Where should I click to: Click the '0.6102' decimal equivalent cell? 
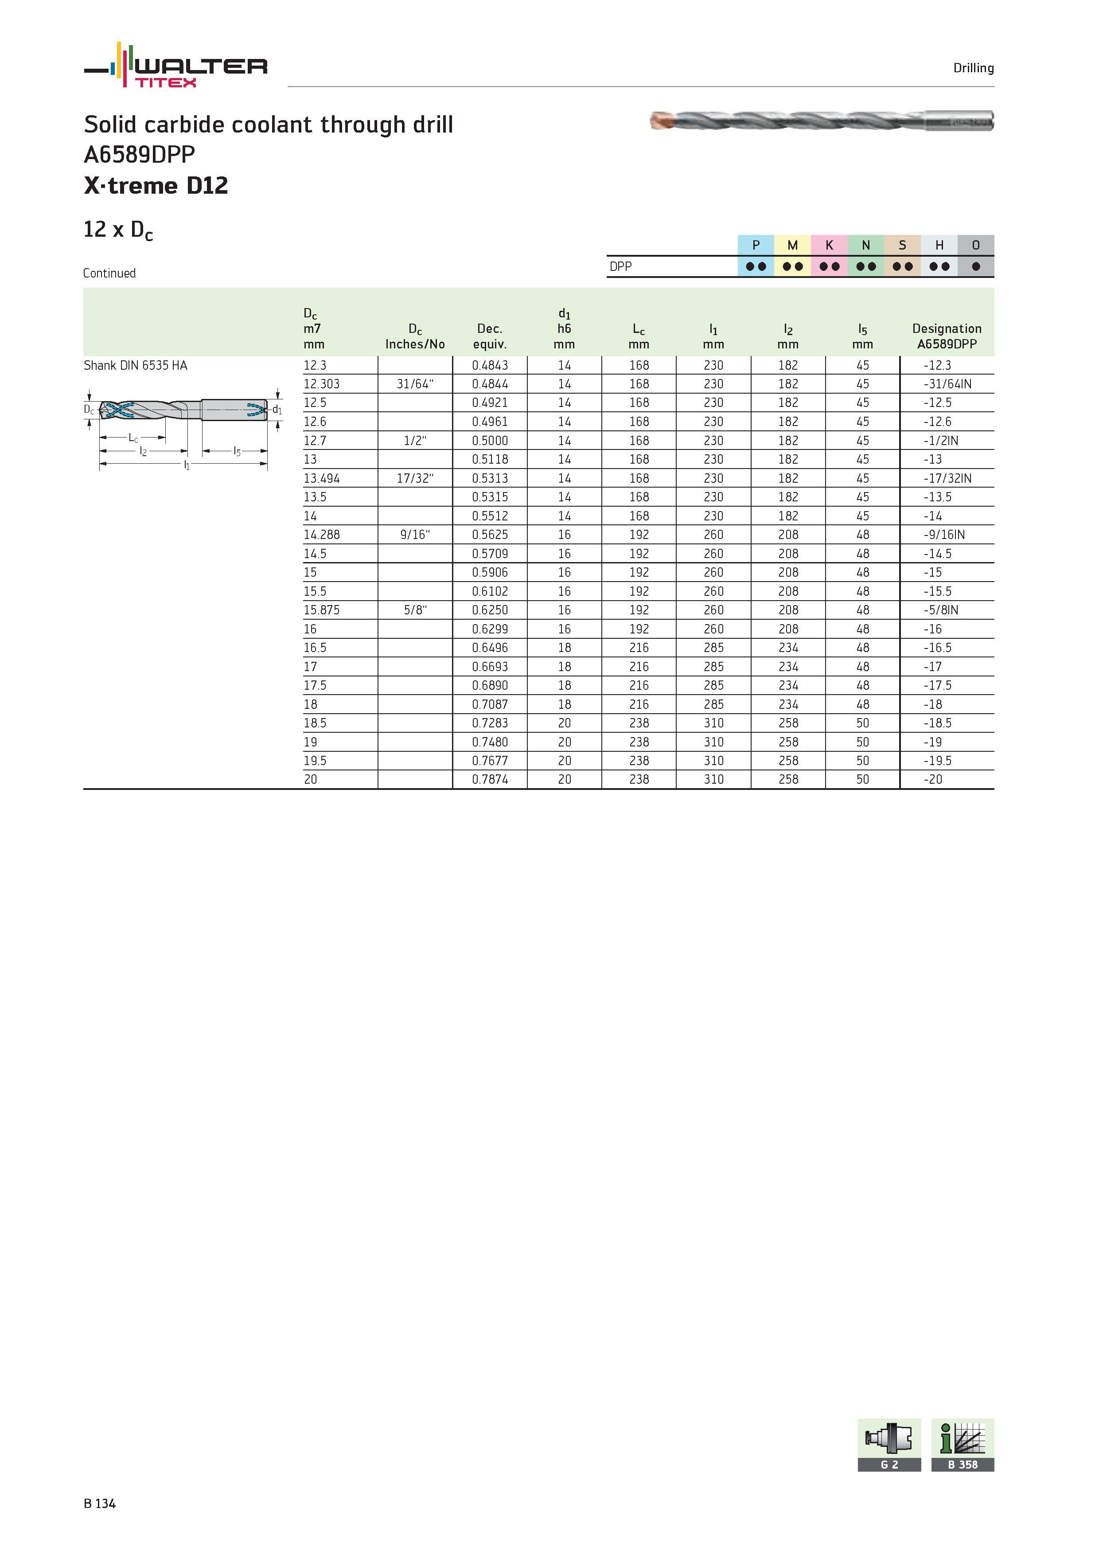coord(490,591)
